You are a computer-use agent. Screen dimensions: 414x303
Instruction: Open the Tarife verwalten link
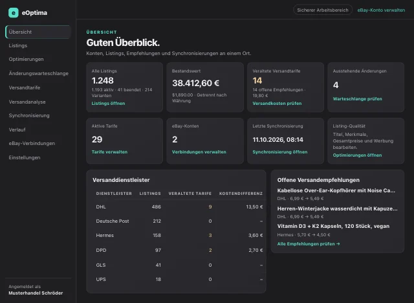pyautogui.click(x=109, y=152)
